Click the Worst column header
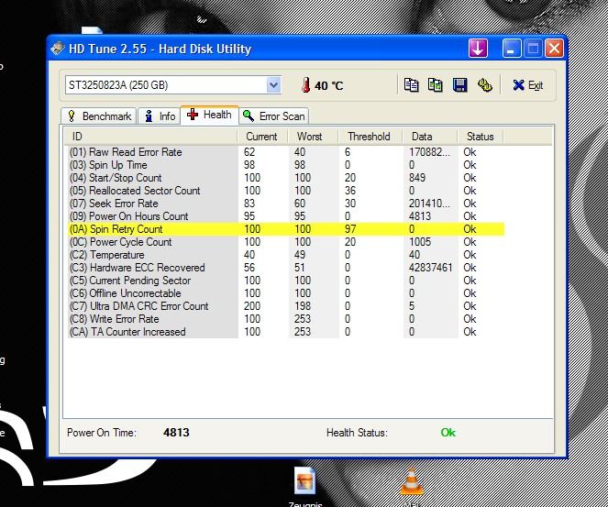 click(313, 137)
